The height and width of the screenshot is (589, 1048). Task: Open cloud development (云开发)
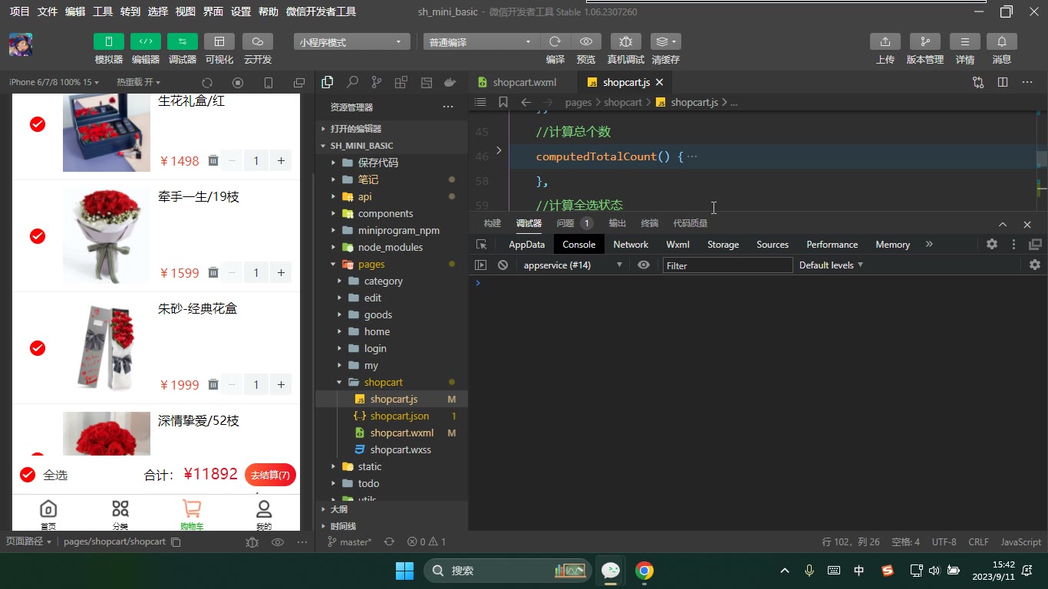point(258,41)
